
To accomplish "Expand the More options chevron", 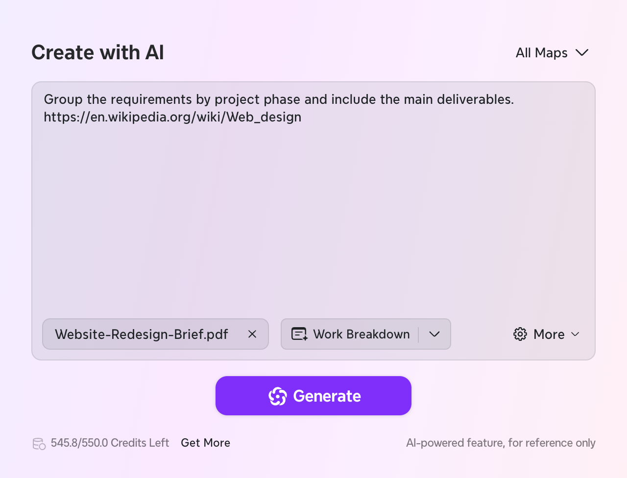I will [x=576, y=334].
